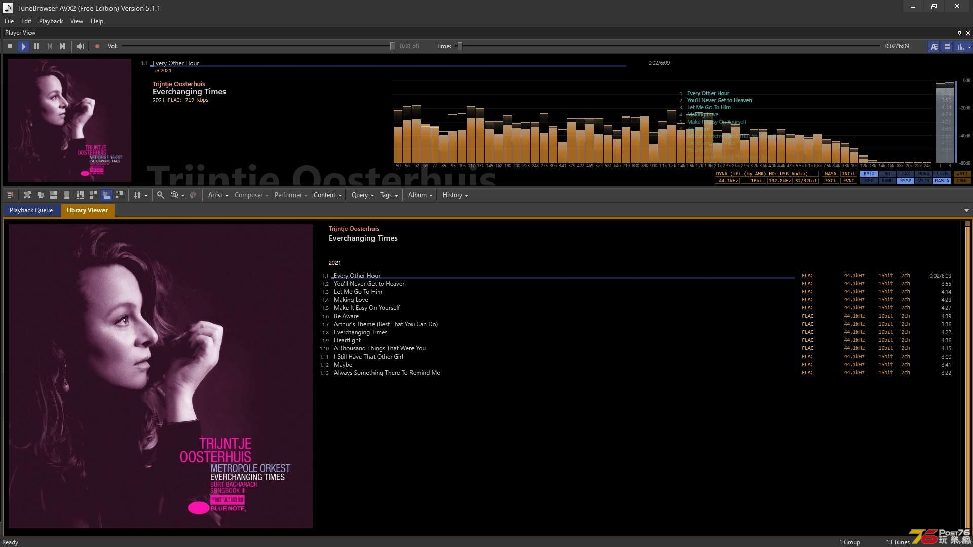This screenshot has height=547, width=973.
Task: Click the magnifier search icon
Action: pos(160,195)
